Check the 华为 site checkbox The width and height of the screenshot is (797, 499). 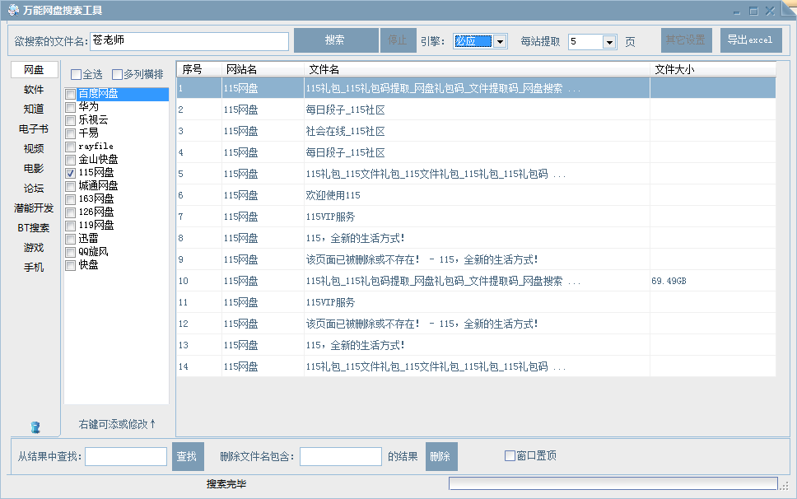point(71,107)
